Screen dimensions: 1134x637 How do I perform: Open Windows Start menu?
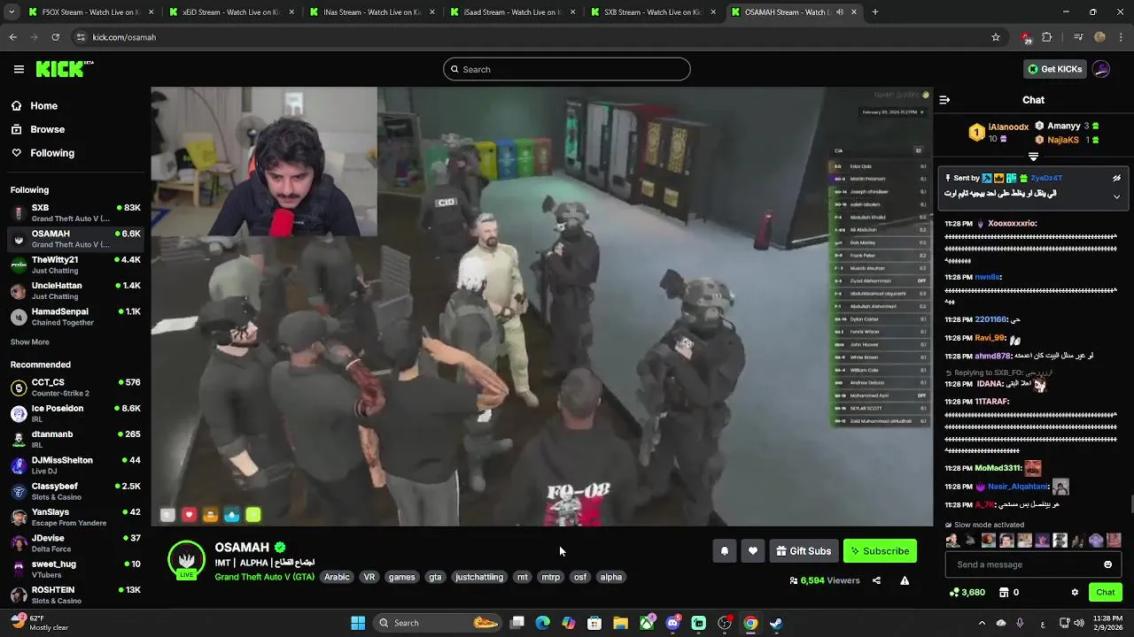click(x=358, y=623)
